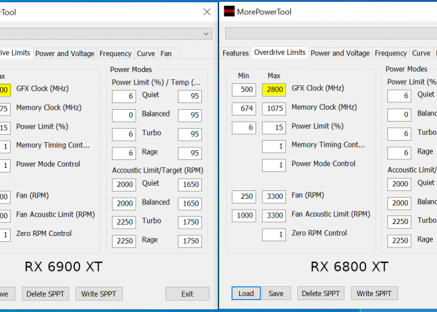Click the Fan (RPM) min field showing 250
Image resolution: width=437 pixels, height=312 pixels.
(x=244, y=196)
